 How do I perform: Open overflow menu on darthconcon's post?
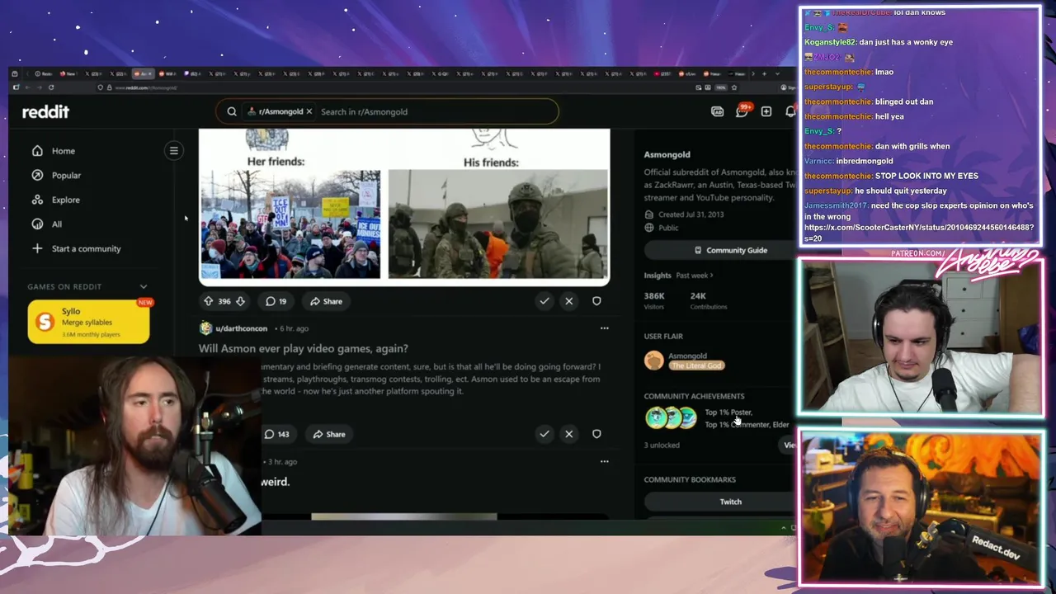tap(604, 328)
